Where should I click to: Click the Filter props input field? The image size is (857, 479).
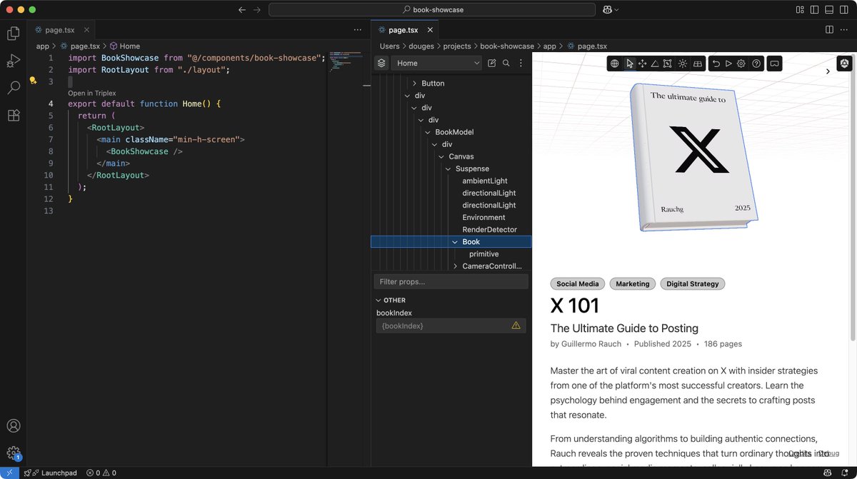(x=451, y=281)
